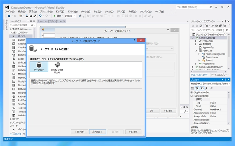The image size is (235, 146).
Task: Open the SQL(Q) menu
Action: point(97,11)
